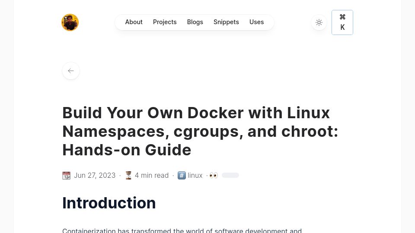Click the profile avatar photo

[x=70, y=22]
